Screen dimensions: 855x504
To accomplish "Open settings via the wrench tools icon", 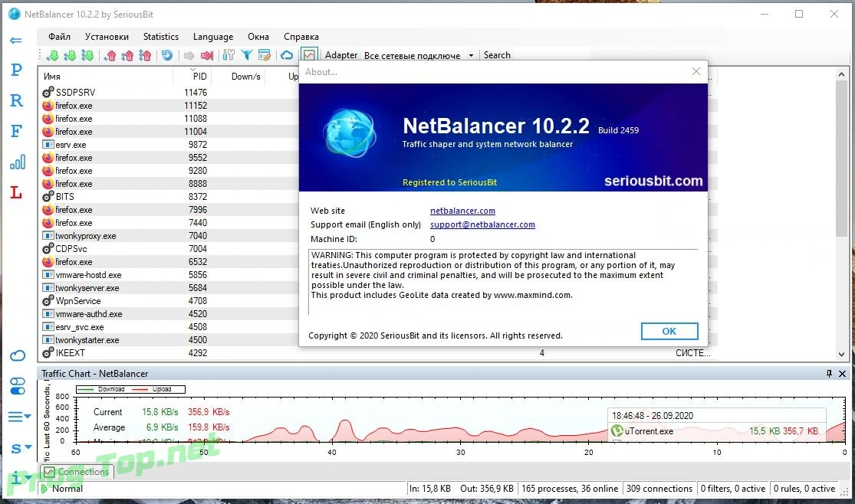I will pos(229,55).
